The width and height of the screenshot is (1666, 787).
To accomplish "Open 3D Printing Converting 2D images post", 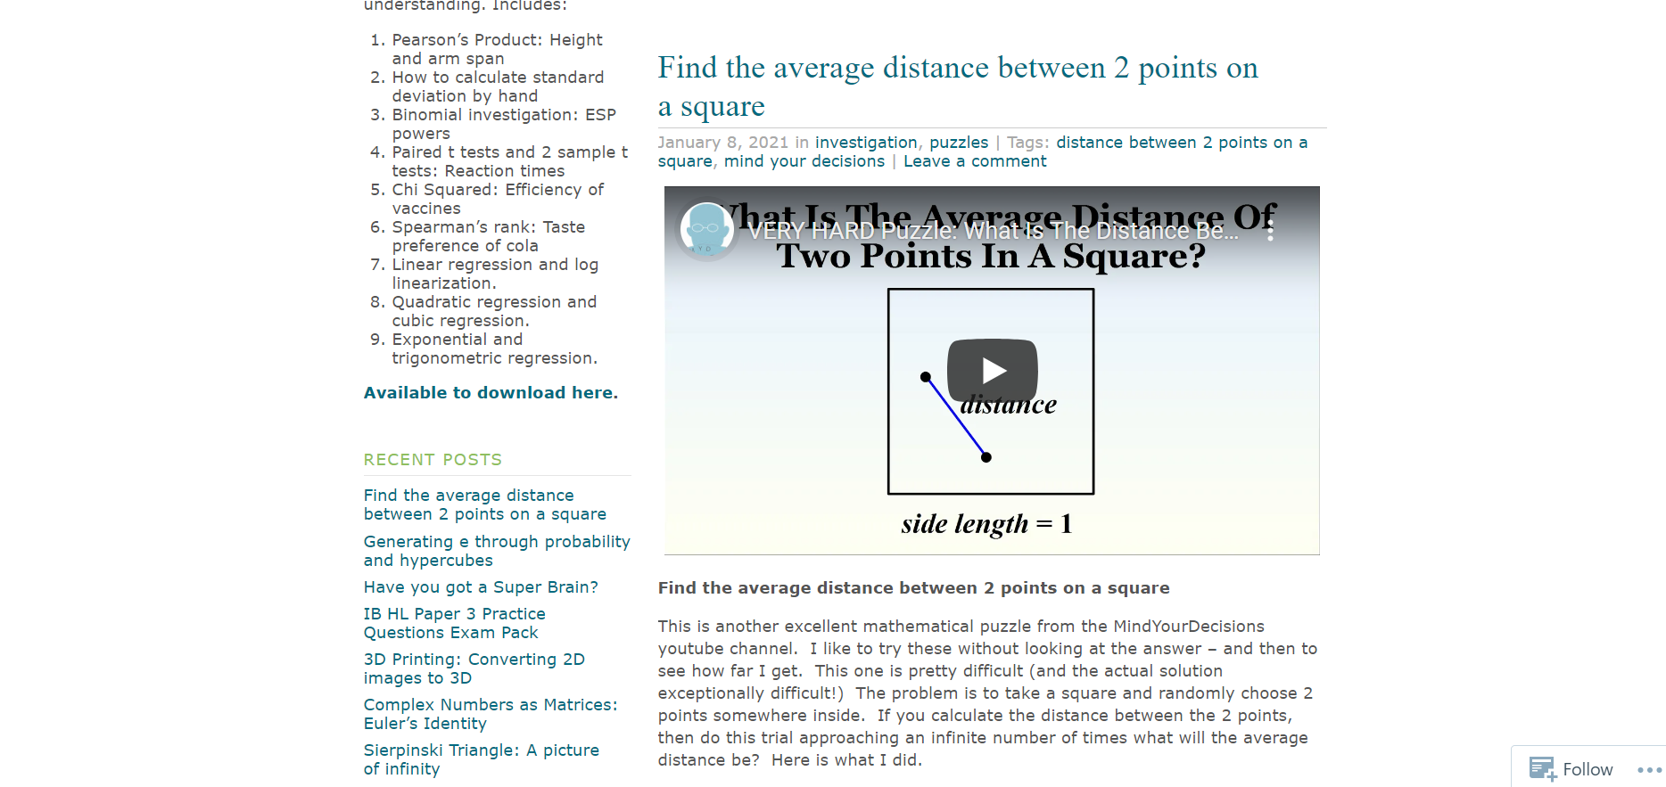I will [474, 668].
